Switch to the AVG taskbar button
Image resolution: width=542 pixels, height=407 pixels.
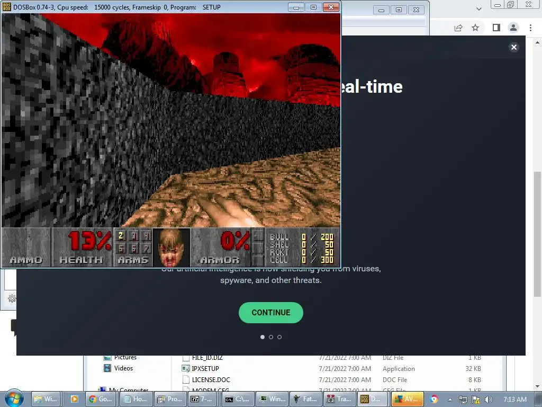click(408, 399)
